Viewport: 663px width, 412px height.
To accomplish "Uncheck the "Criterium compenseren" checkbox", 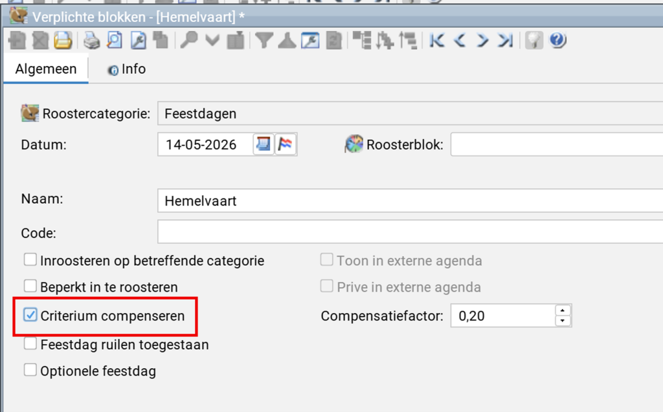I will (30, 316).
